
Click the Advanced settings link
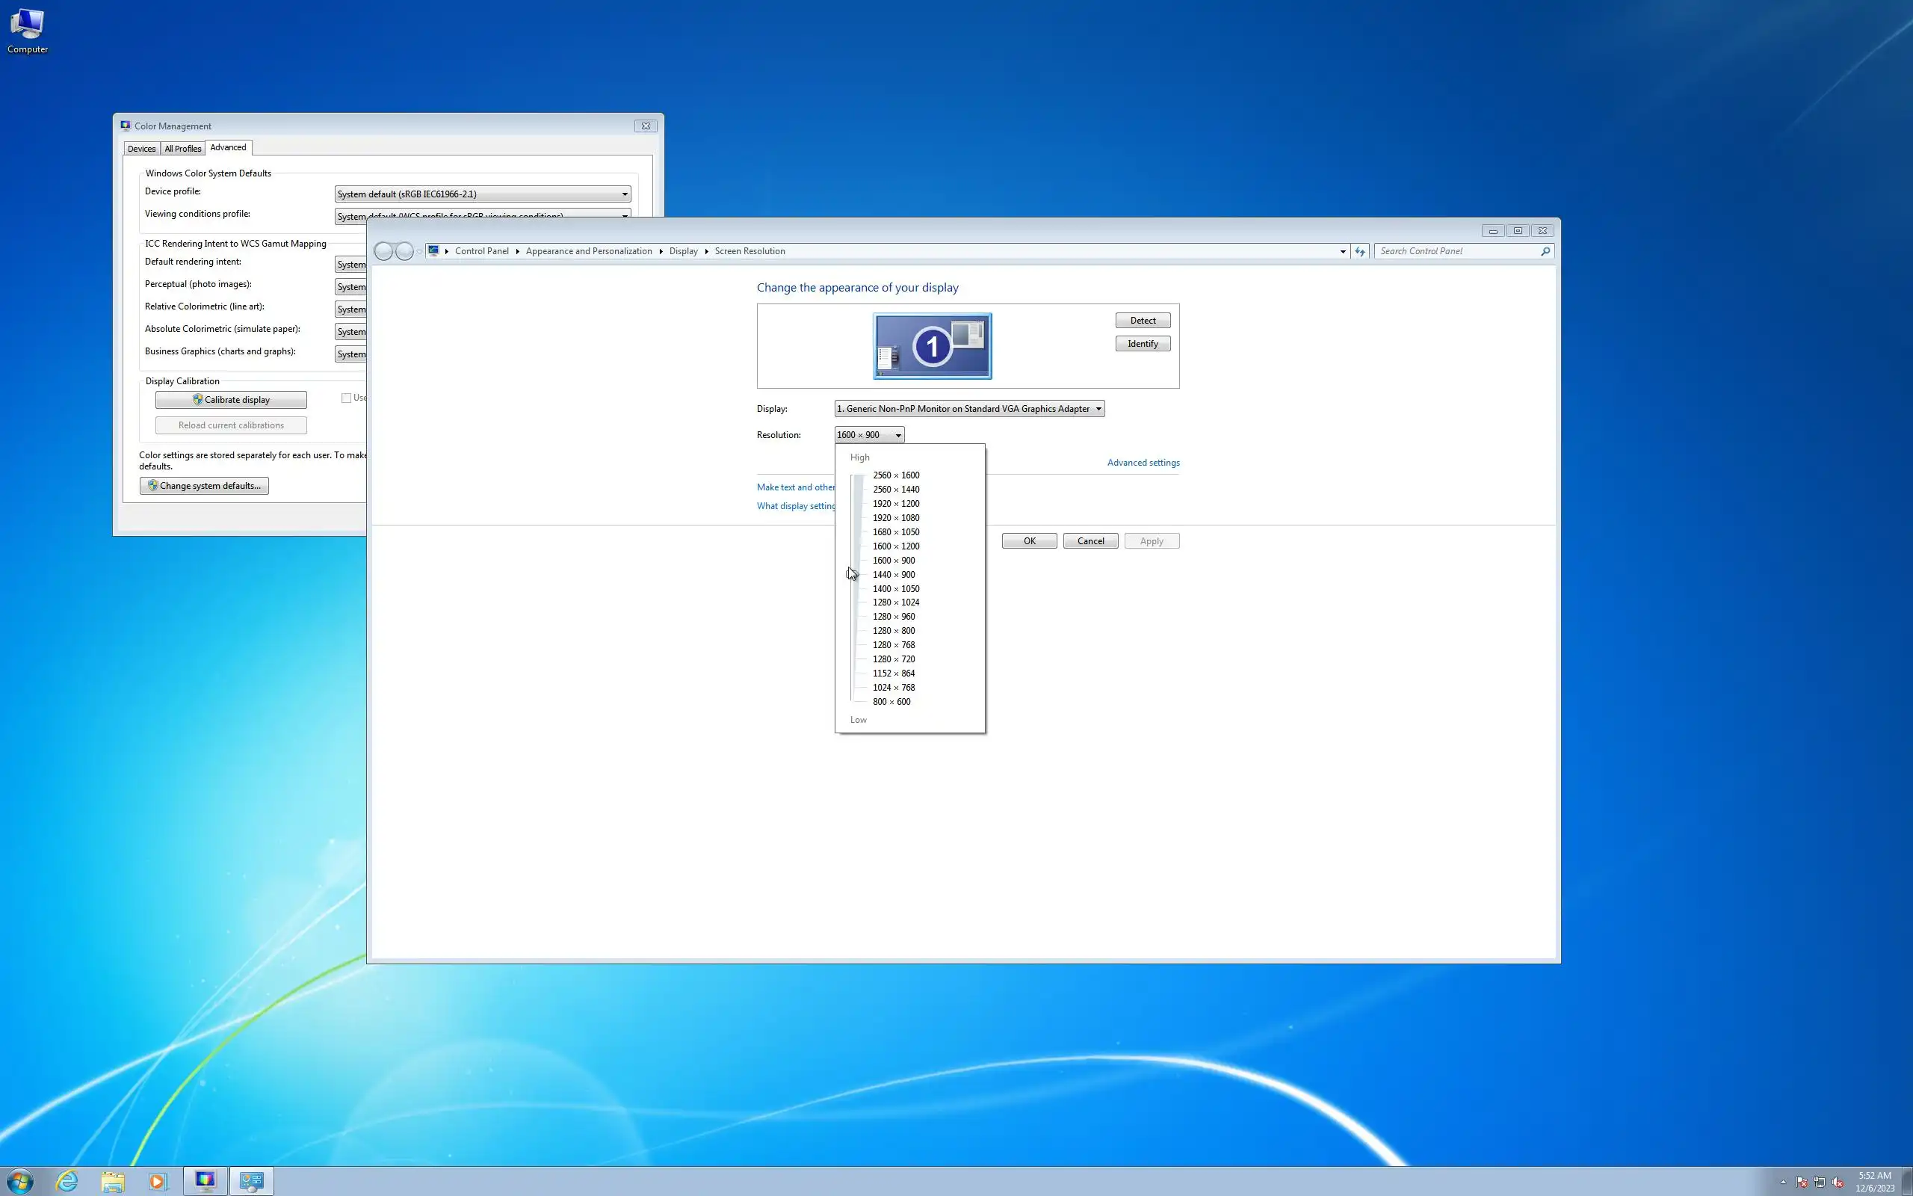pyautogui.click(x=1143, y=463)
